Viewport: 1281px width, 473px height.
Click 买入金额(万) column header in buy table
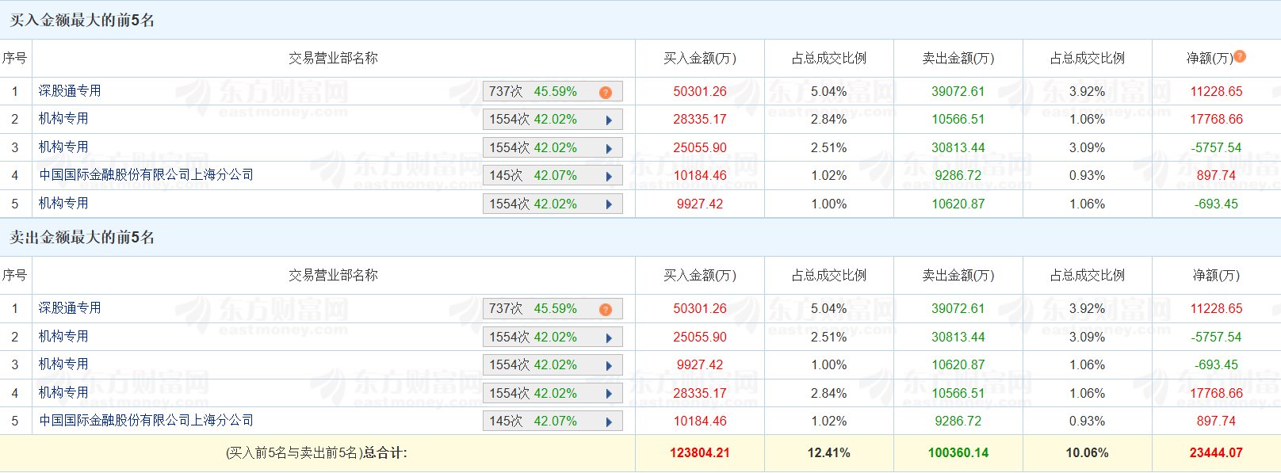pos(699,59)
